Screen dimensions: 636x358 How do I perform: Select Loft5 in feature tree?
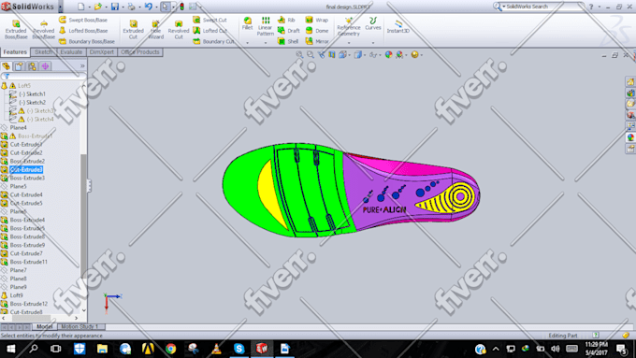[24, 86]
